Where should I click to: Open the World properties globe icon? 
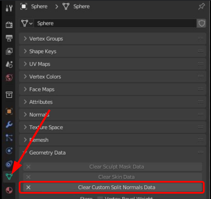click(9, 78)
